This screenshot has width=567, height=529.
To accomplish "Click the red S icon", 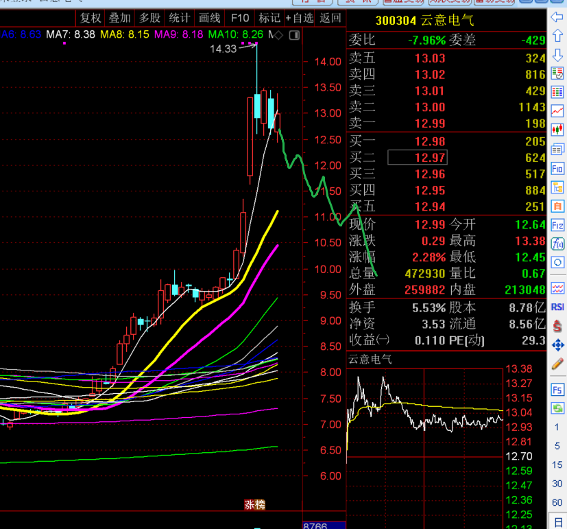I will pyautogui.click(x=557, y=326).
